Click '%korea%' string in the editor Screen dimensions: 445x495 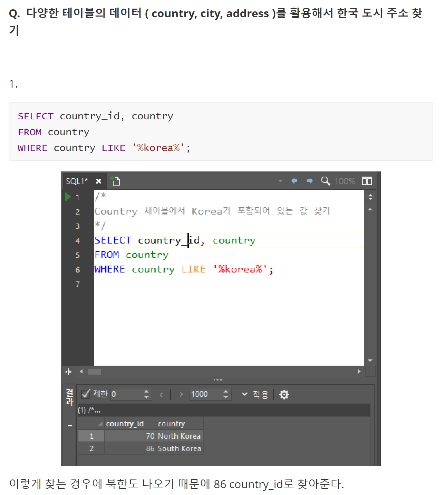tap(240, 269)
